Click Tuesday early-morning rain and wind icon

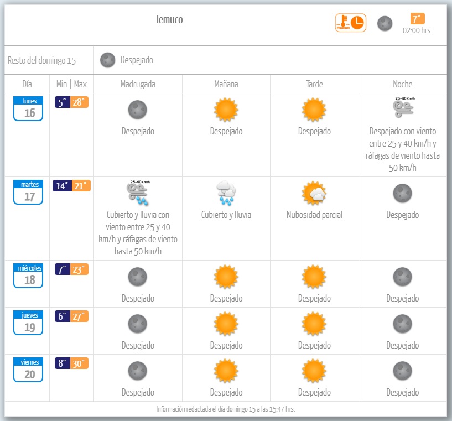(138, 192)
